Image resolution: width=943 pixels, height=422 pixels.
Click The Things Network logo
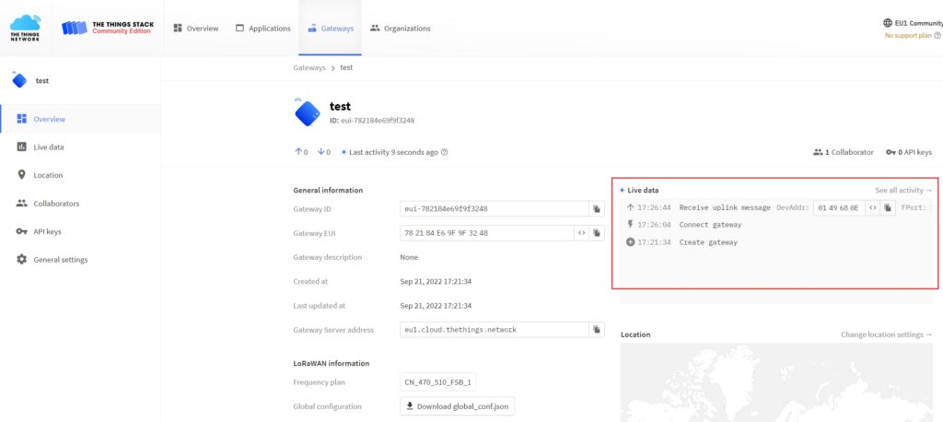26,28
